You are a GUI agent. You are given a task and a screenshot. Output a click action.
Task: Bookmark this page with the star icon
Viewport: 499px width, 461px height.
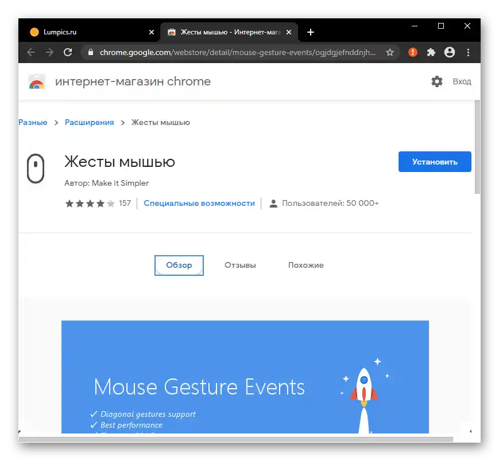[x=390, y=52]
